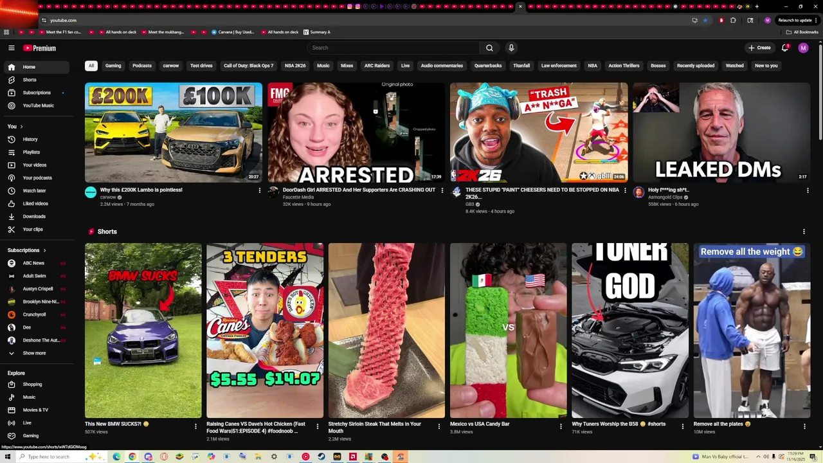Open Why this £200K Lambo is pointless title

(x=141, y=190)
